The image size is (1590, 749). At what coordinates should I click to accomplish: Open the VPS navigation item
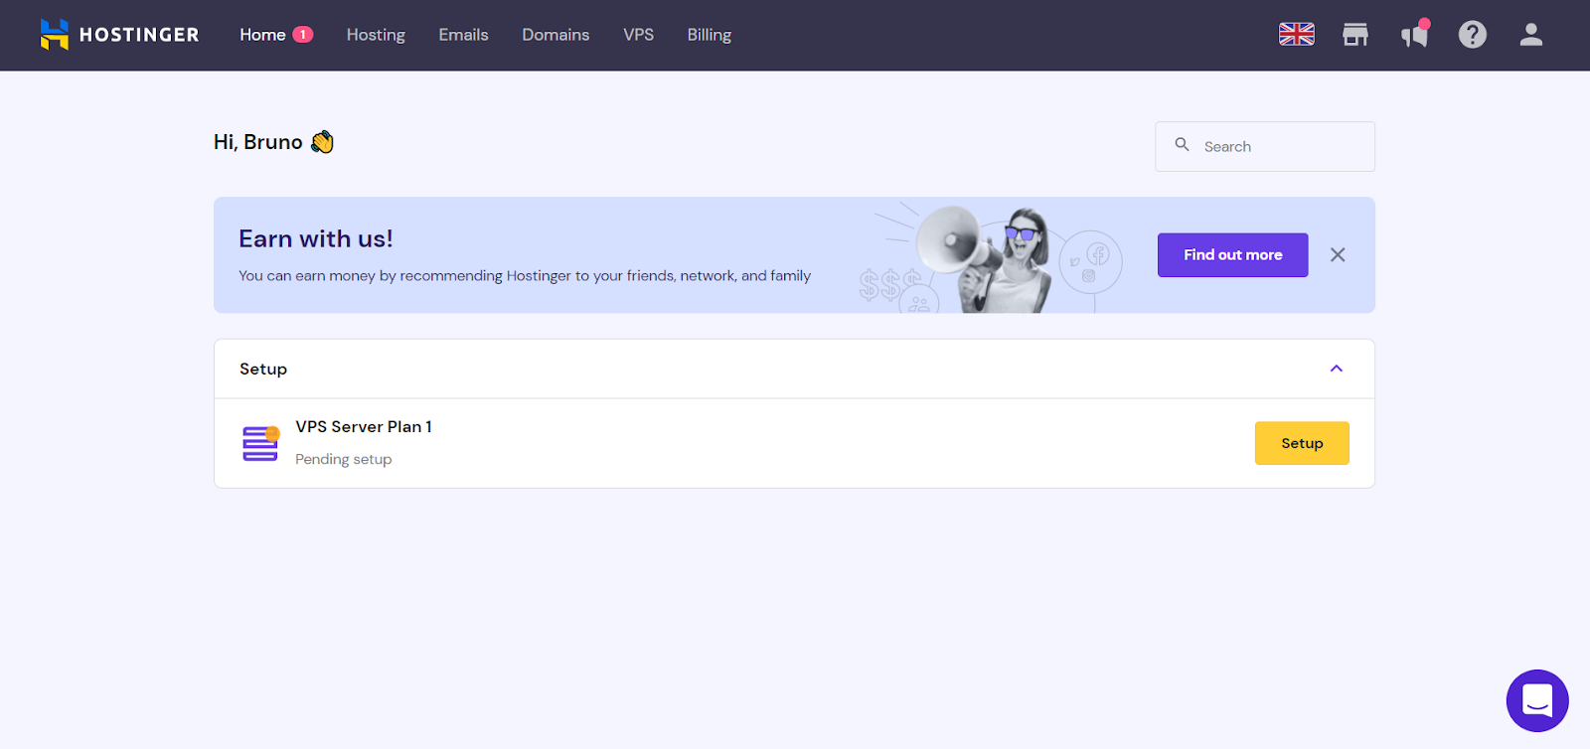[638, 35]
